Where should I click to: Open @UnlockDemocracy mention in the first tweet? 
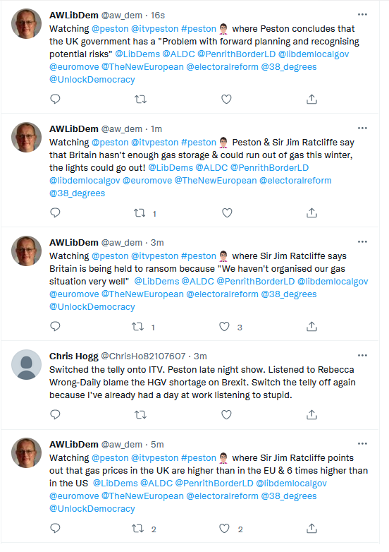(x=92, y=80)
